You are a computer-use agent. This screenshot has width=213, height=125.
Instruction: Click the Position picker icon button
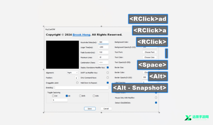click(x=76, y=78)
